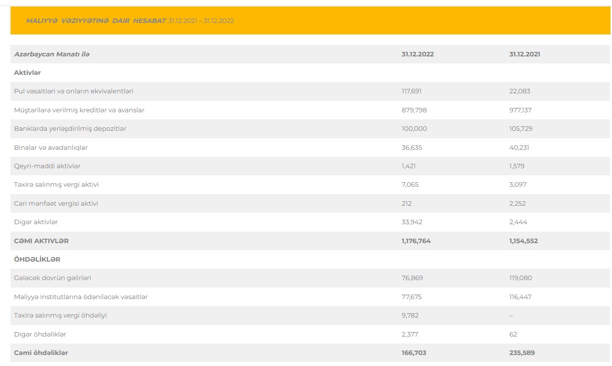612x366 pixels.
Task: Select the 31.12.2021 column header
Action: [524, 54]
